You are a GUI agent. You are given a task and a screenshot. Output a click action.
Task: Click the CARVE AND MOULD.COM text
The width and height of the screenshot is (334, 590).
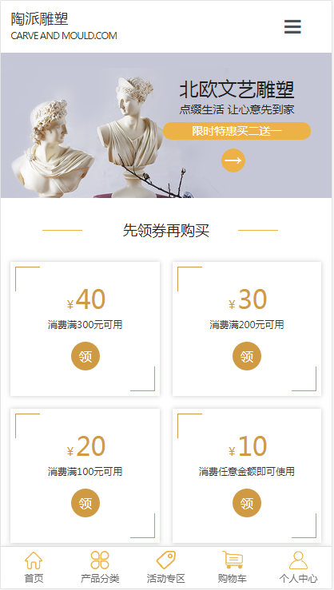point(64,36)
